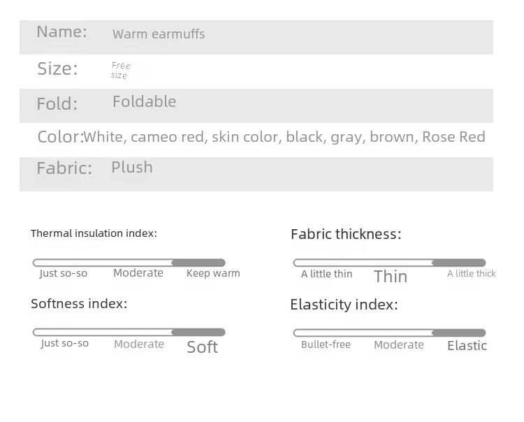Click the 'Rose Red' color text

tap(454, 137)
